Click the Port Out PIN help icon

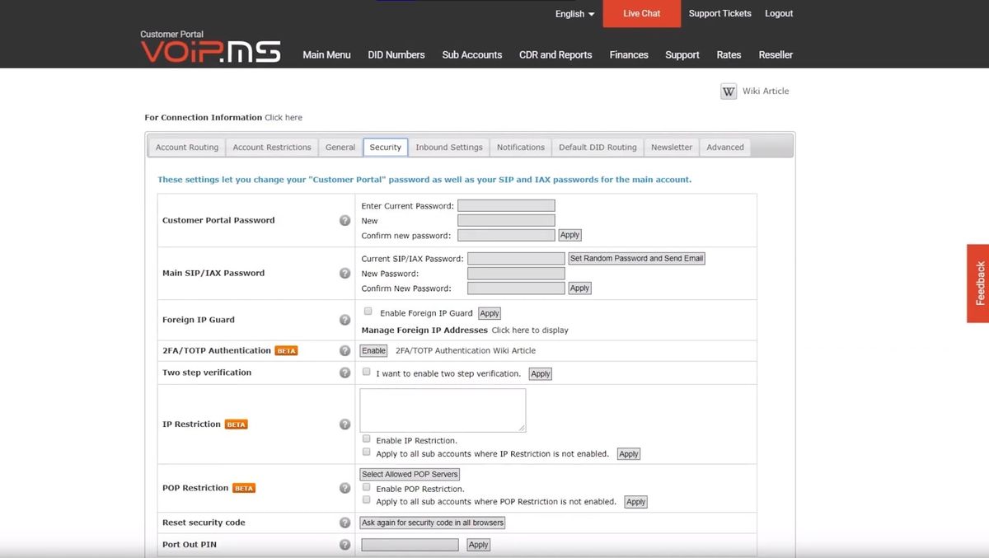tap(345, 544)
